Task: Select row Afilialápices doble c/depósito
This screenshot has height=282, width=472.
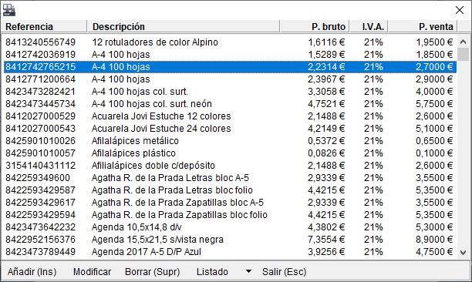Action: pos(231,166)
